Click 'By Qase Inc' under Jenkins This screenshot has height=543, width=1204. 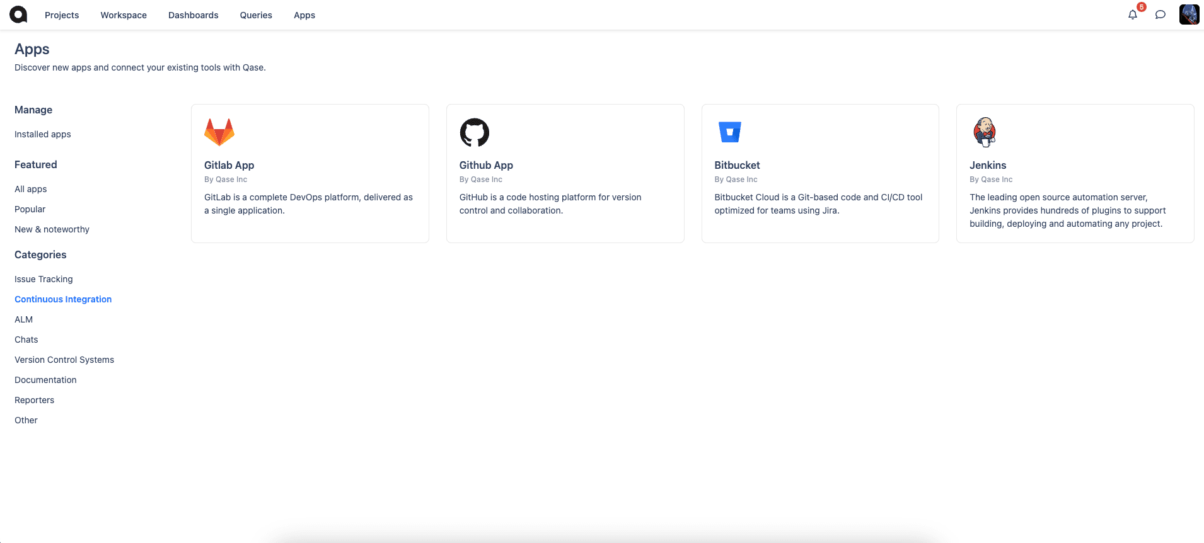pos(991,180)
